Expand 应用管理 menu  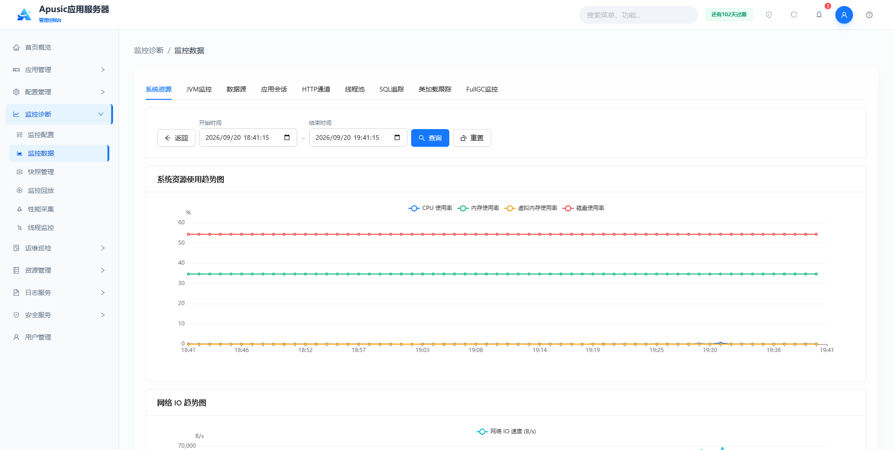(59, 70)
